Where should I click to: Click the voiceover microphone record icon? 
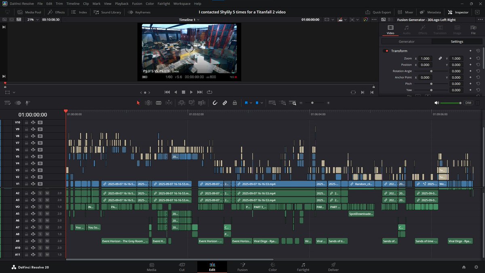click(28, 103)
